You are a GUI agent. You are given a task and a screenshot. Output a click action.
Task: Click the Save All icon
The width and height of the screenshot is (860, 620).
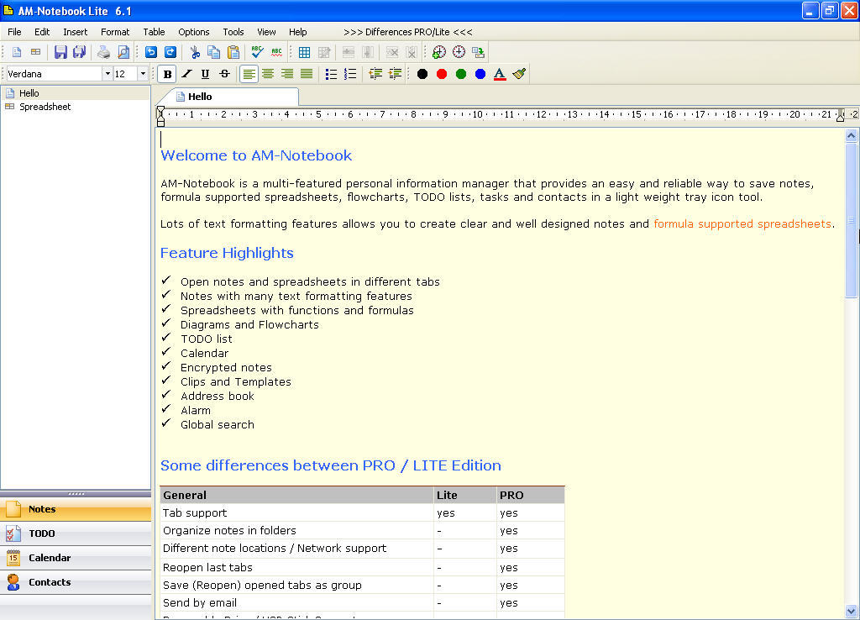click(x=79, y=51)
